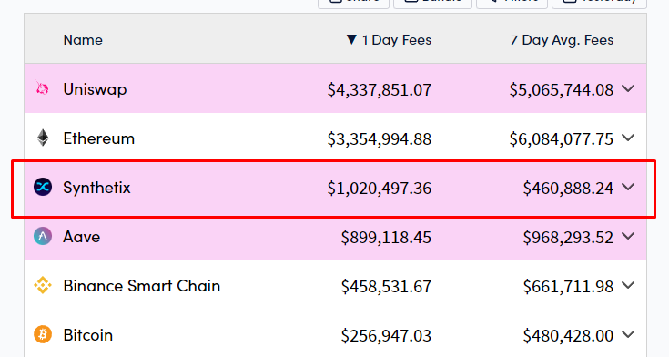Open the Binance Smart Chain name link
The image size is (669, 357).
(x=142, y=286)
